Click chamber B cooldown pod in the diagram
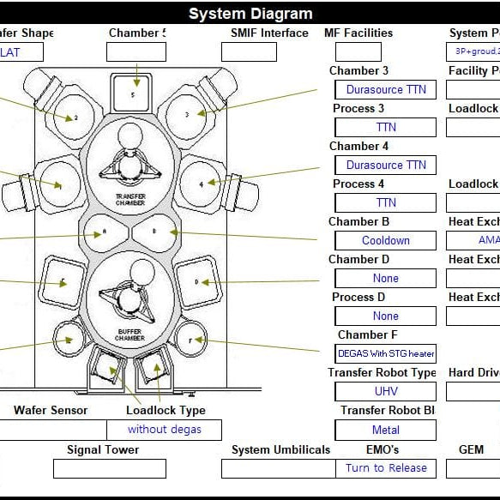Screen dimensions: 500x500 point(154,233)
